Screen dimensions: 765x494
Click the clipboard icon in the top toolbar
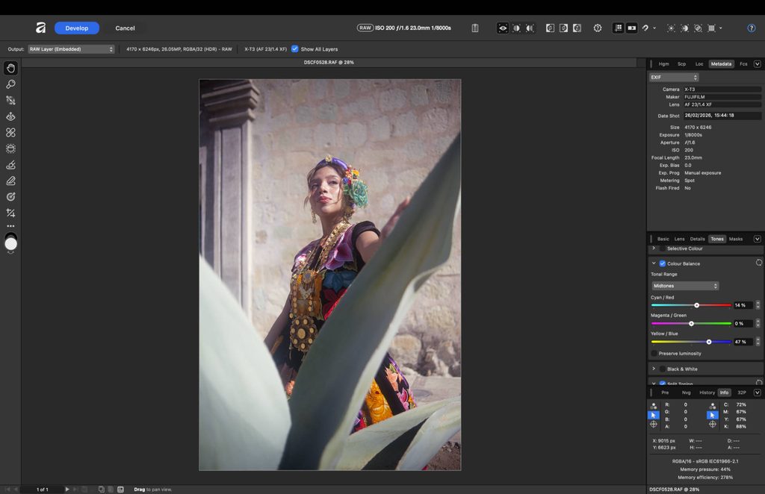(x=474, y=28)
